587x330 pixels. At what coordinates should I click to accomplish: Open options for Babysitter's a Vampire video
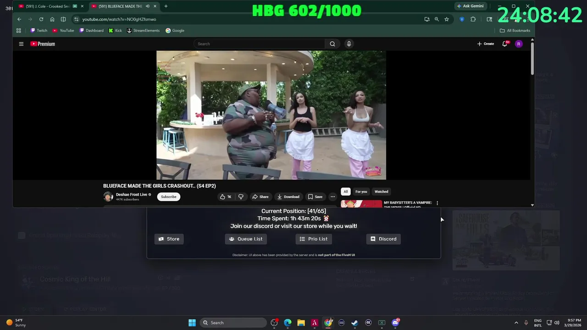pos(437,203)
